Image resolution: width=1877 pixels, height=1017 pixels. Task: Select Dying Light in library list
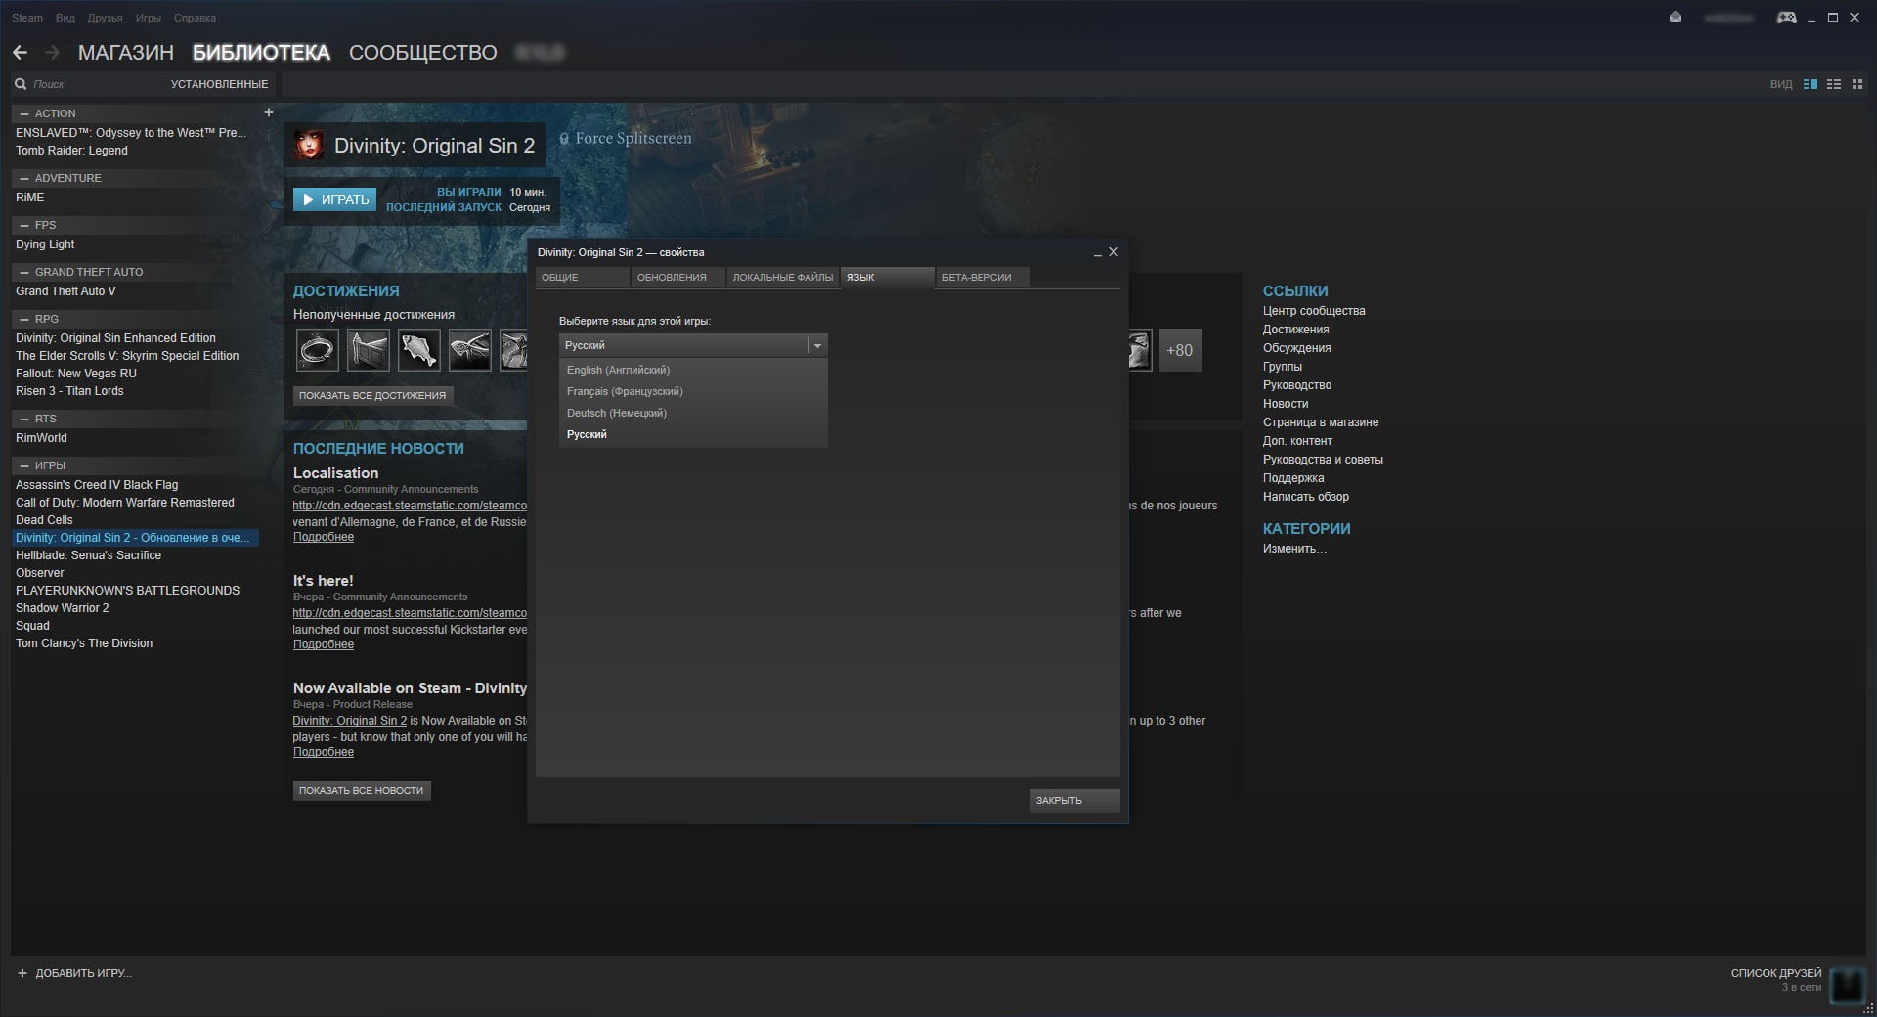click(x=45, y=244)
